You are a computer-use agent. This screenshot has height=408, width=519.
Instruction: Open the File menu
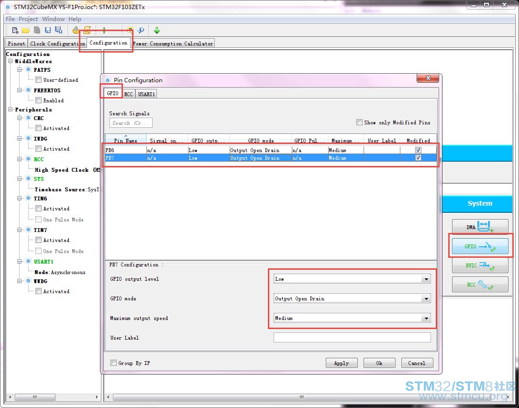pyautogui.click(x=10, y=19)
